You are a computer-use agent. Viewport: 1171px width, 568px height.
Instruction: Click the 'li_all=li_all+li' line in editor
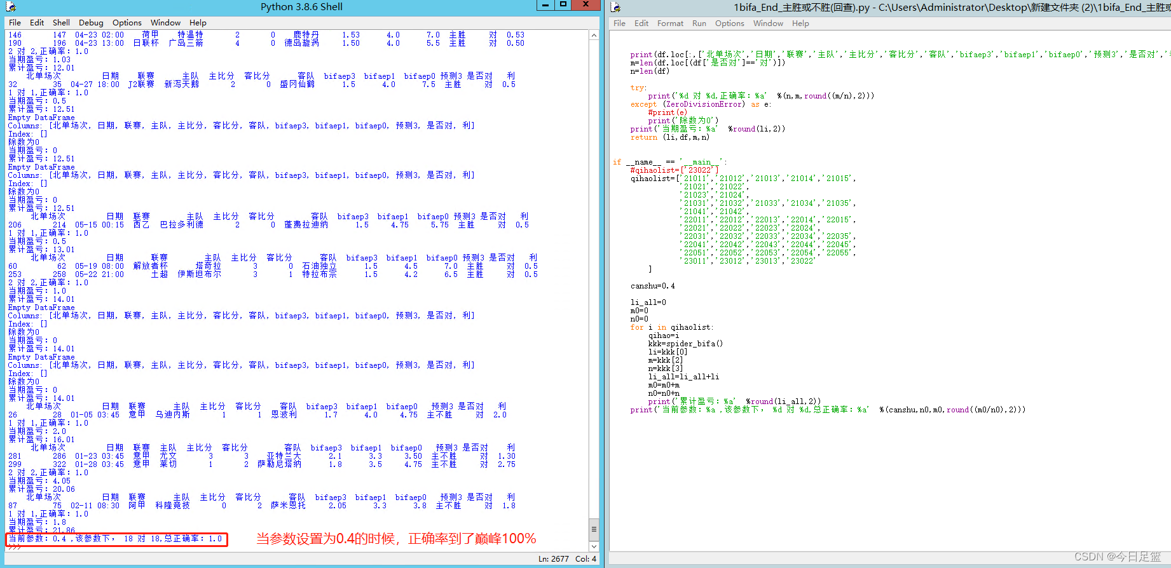(x=683, y=377)
